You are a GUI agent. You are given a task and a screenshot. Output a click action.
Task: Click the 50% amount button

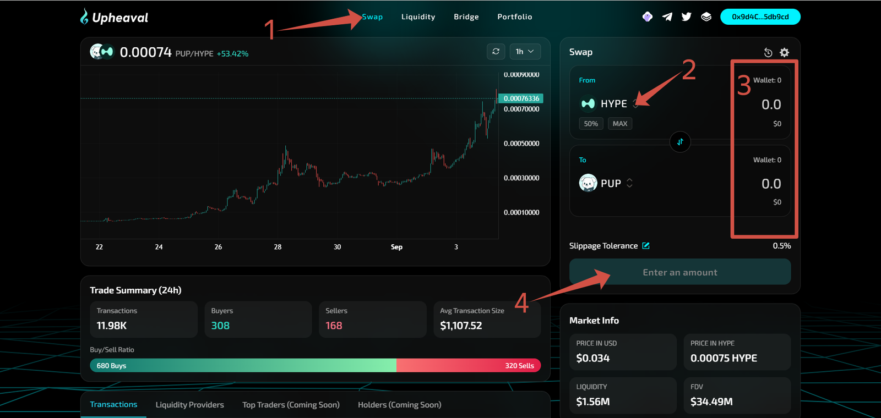tap(591, 124)
